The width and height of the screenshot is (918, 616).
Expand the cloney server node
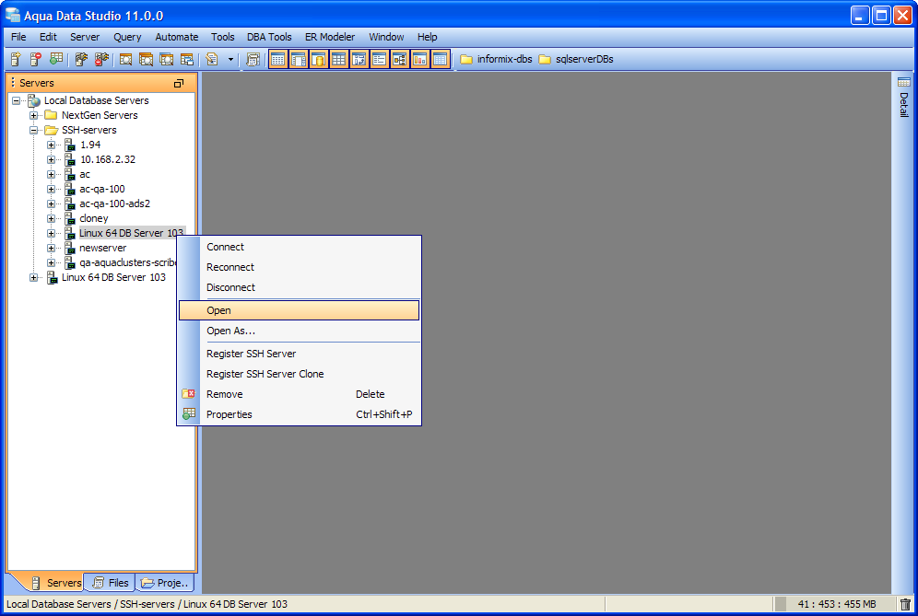51,218
